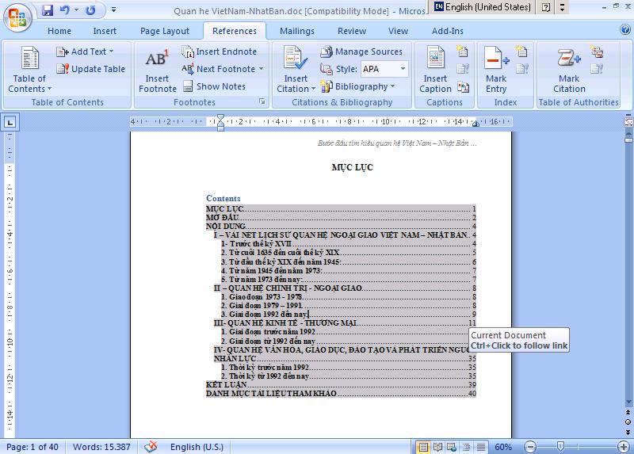
Task: Switch to Print Layout view
Action: tap(423, 447)
